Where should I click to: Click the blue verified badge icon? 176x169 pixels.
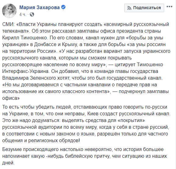pos(63,7)
